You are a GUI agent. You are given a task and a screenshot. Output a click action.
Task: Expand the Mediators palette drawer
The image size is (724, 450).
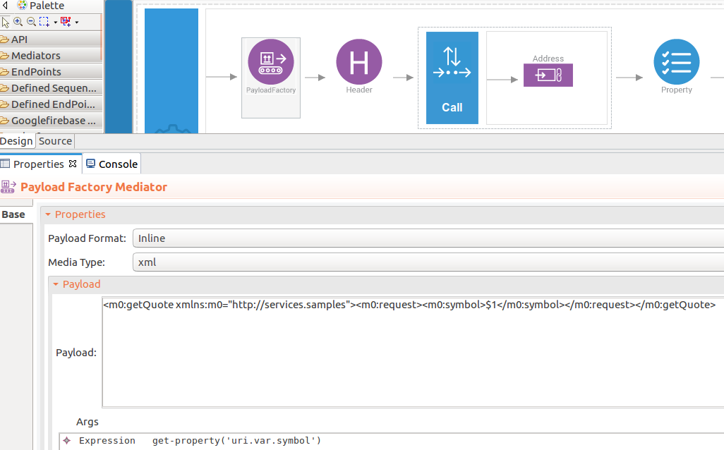coord(51,56)
